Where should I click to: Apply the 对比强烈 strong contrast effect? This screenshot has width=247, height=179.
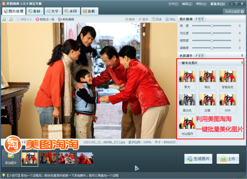pyautogui.click(x=187, y=126)
